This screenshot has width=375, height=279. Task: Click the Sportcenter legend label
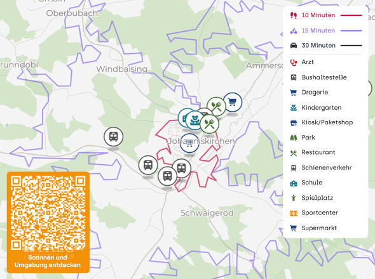point(320,213)
